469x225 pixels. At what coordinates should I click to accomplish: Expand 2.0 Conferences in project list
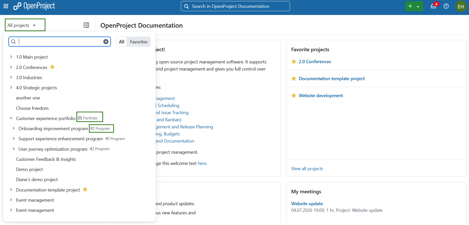[11, 67]
